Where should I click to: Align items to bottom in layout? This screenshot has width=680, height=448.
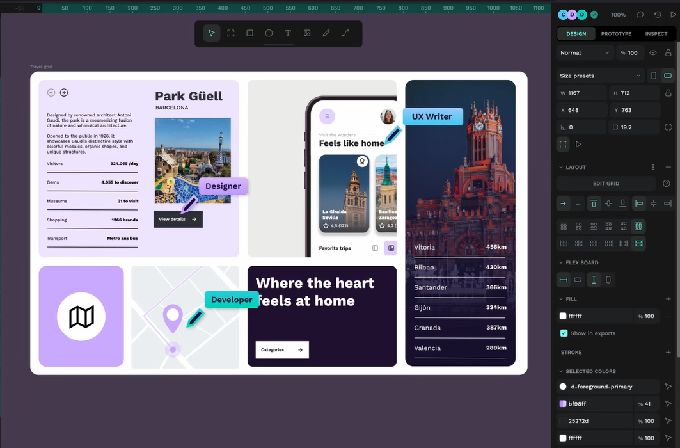click(623, 204)
